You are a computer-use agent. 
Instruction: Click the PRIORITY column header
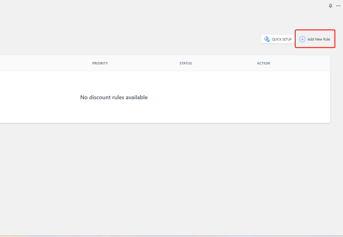(x=100, y=63)
